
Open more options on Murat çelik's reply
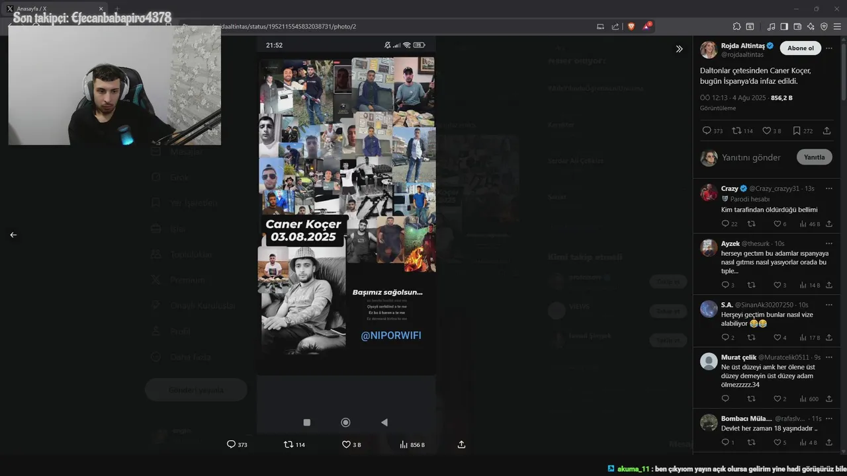pos(828,357)
